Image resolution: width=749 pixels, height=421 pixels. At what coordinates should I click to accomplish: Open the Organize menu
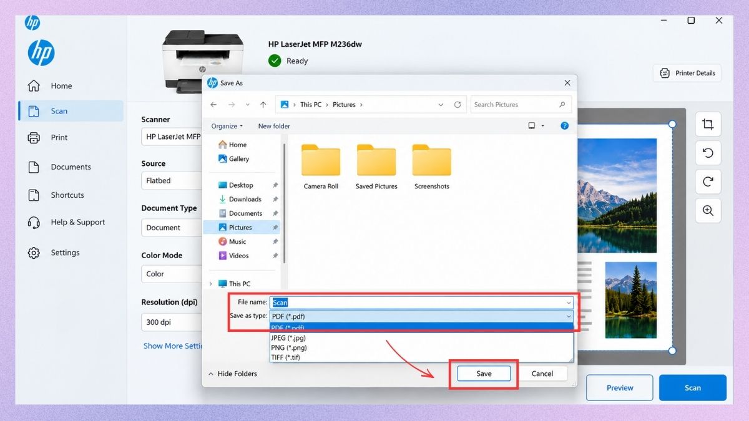227,126
